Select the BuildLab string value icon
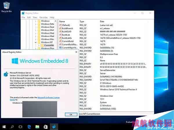The height and width of the screenshot is (130, 174). coord(60,35)
